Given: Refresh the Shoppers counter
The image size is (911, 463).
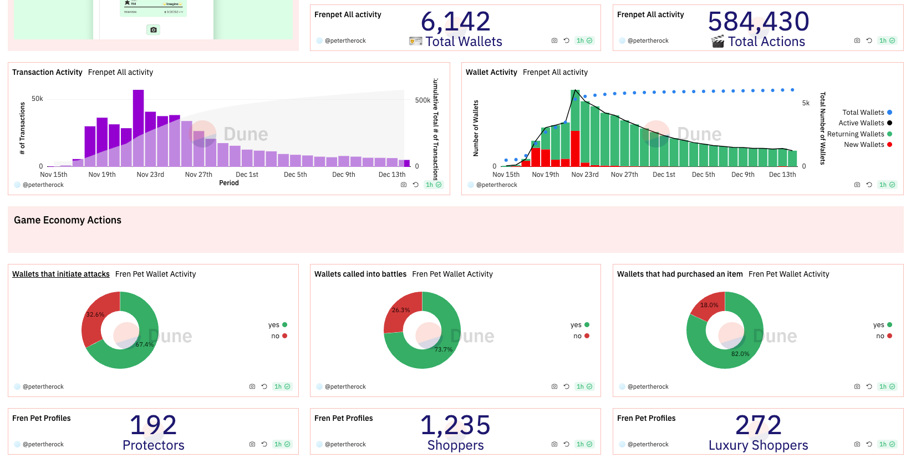Looking at the screenshot, I should 567,444.
